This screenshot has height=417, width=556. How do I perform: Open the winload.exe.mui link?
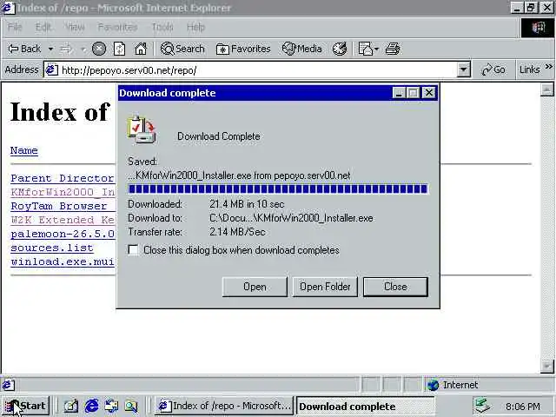(63, 261)
